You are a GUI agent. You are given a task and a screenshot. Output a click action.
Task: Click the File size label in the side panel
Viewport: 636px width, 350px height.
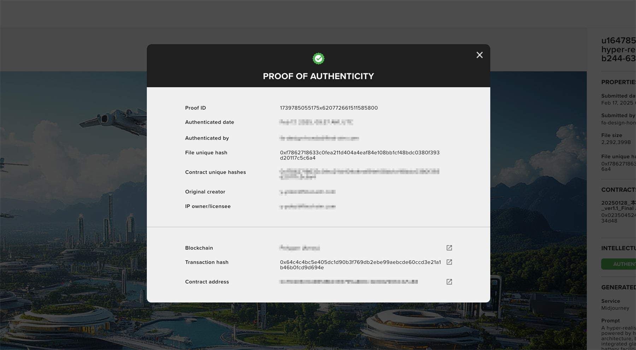612,135
